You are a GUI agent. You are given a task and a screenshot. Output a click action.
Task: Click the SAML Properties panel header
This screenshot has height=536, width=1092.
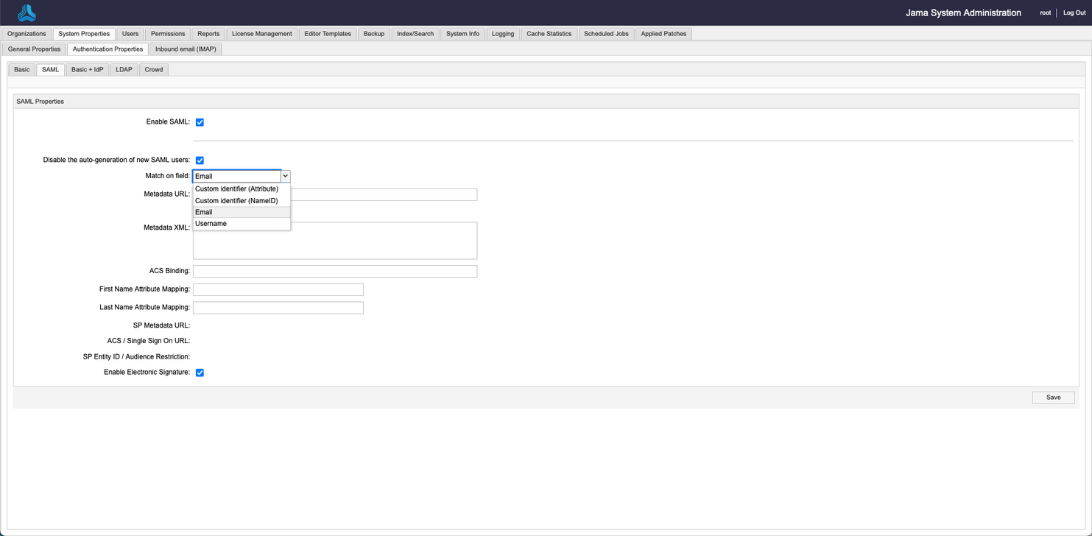(546, 102)
